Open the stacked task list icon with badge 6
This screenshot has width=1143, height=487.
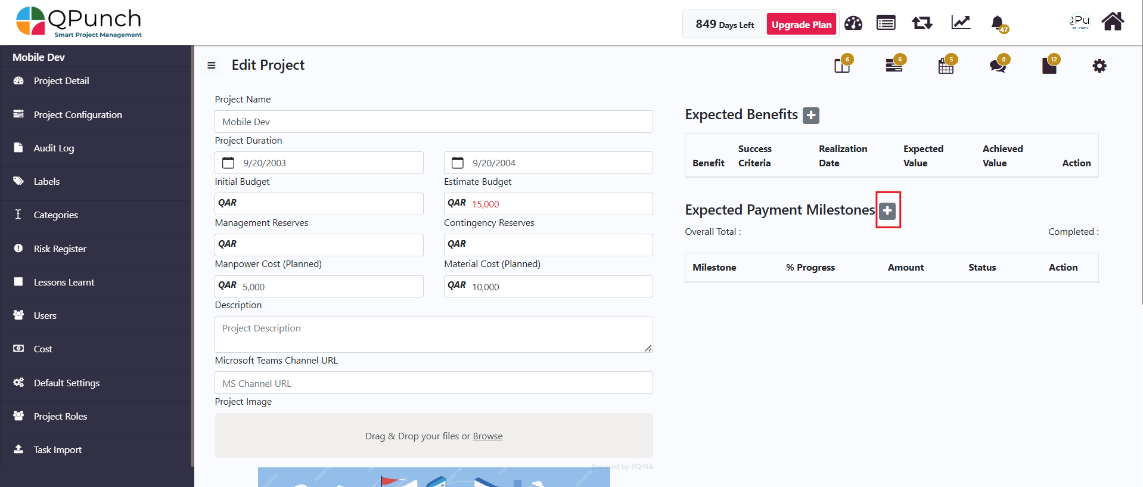pos(894,64)
